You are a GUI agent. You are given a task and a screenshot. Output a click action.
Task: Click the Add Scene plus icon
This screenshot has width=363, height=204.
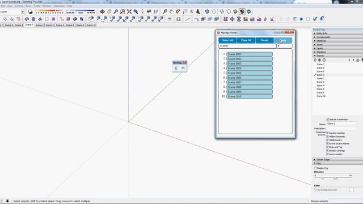pyautogui.click(x=319, y=60)
